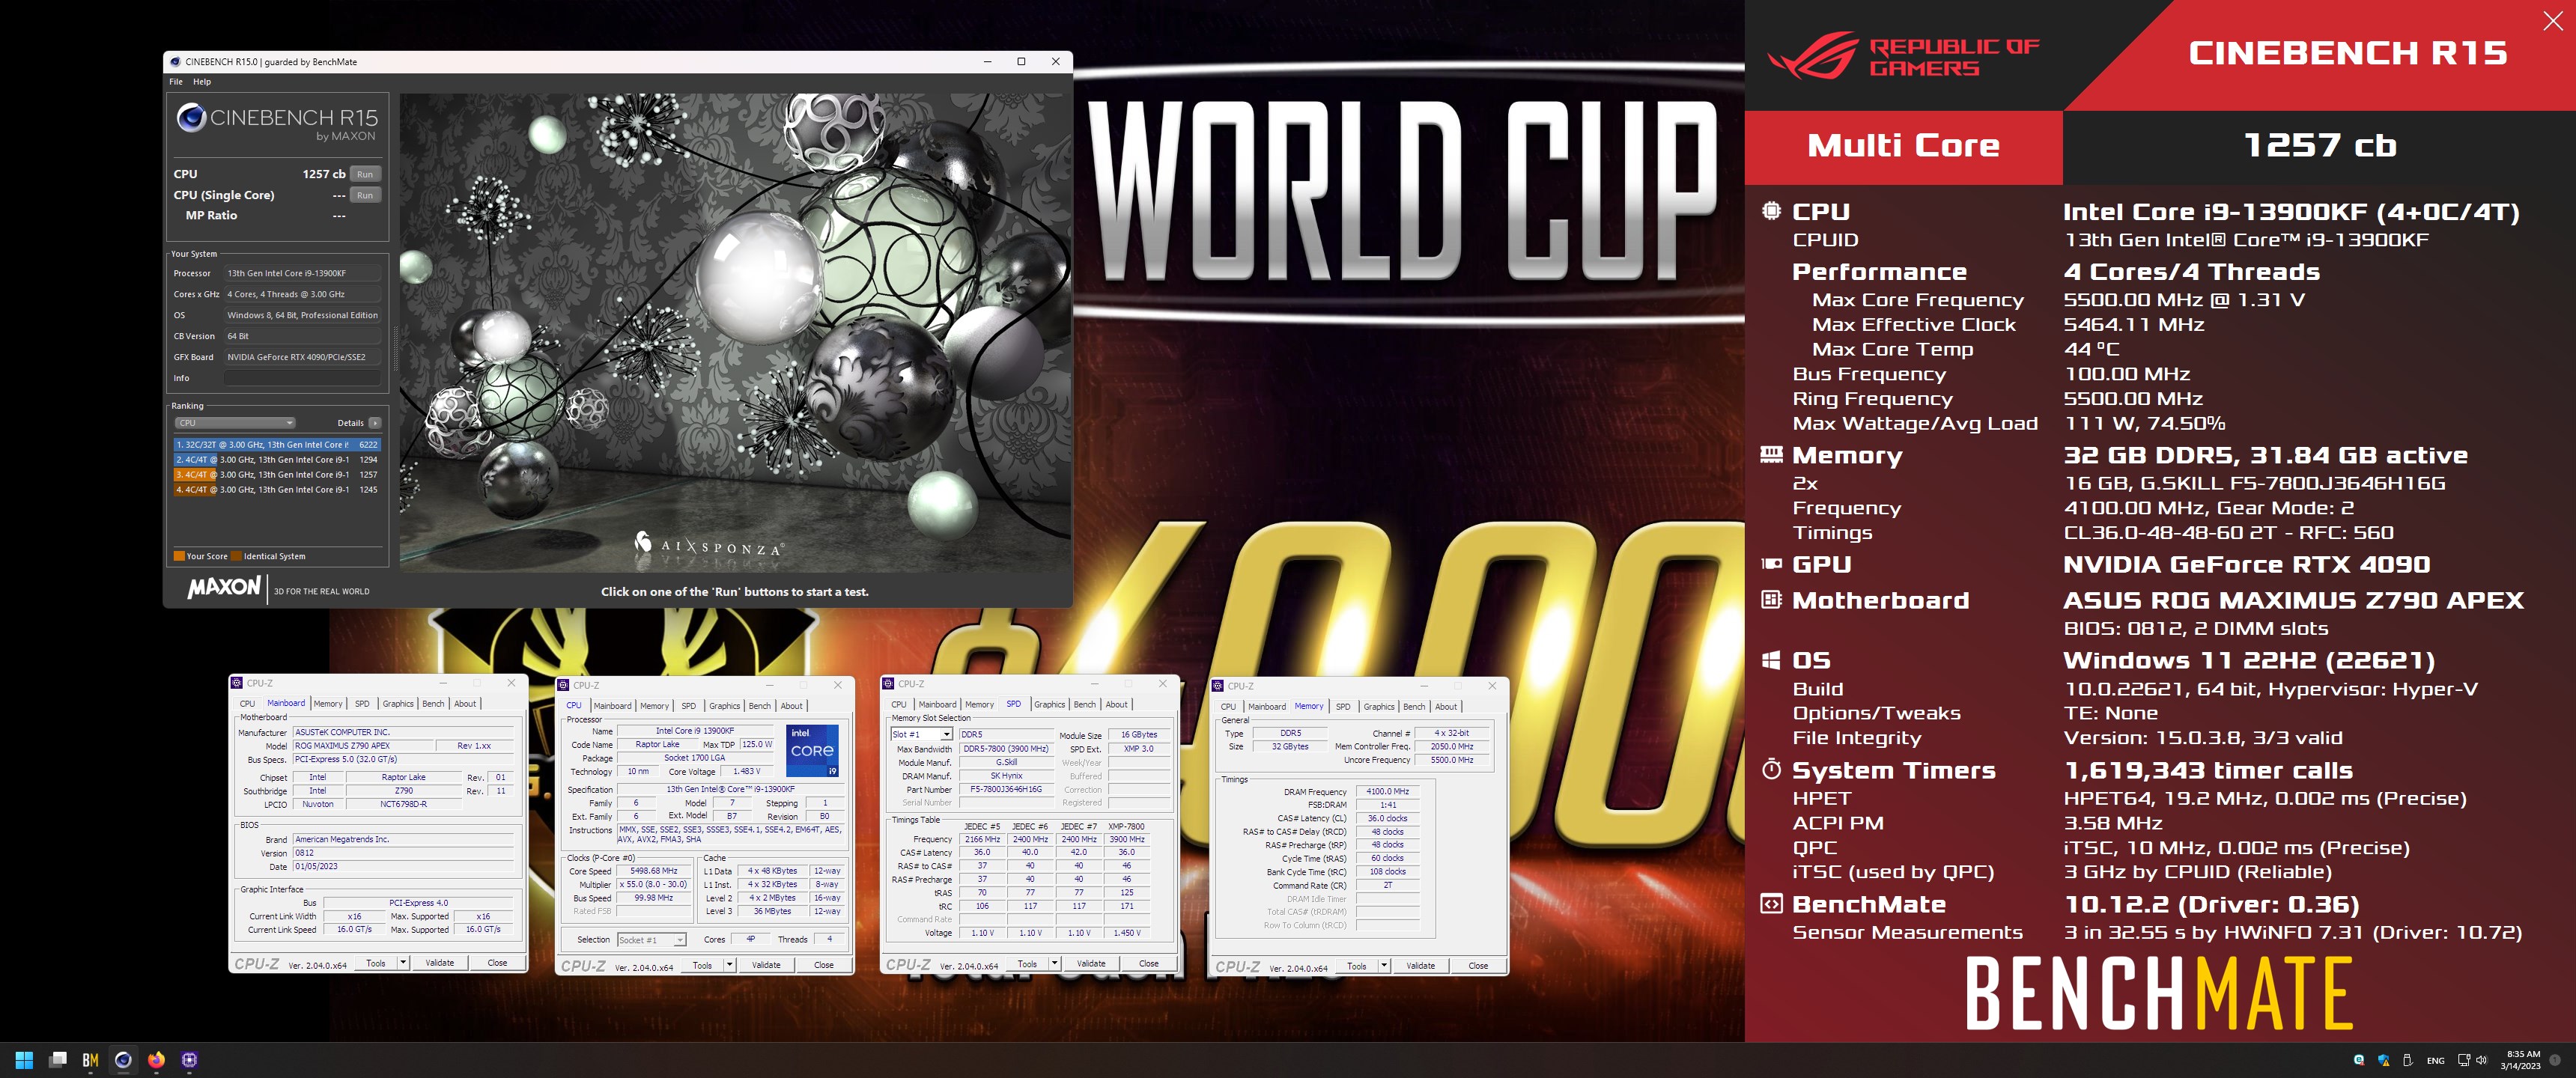This screenshot has width=2576, height=1078.
Task: Expand Details arrow in Ranking panel
Action: point(375,423)
